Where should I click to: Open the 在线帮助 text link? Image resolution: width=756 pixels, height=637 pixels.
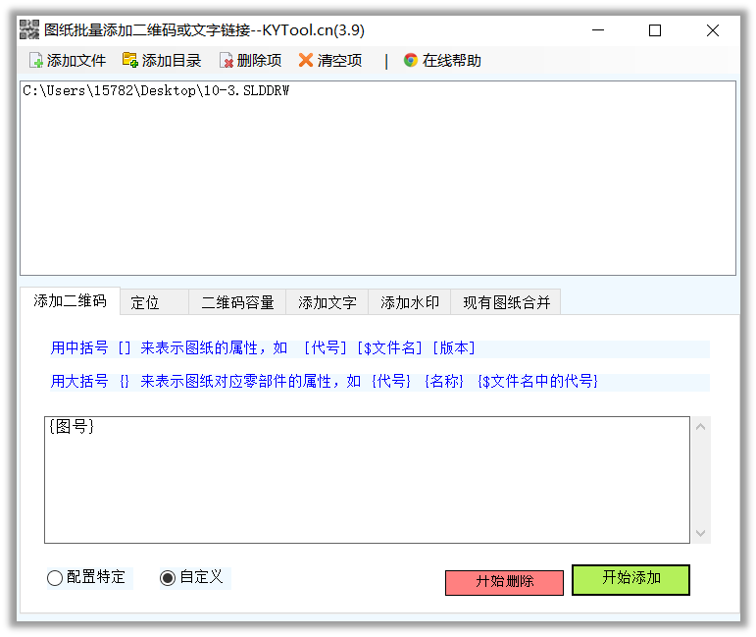click(x=451, y=60)
